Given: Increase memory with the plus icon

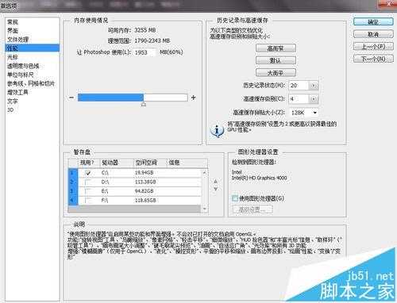Looking at the screenshot, I should (x=194, y=98).
